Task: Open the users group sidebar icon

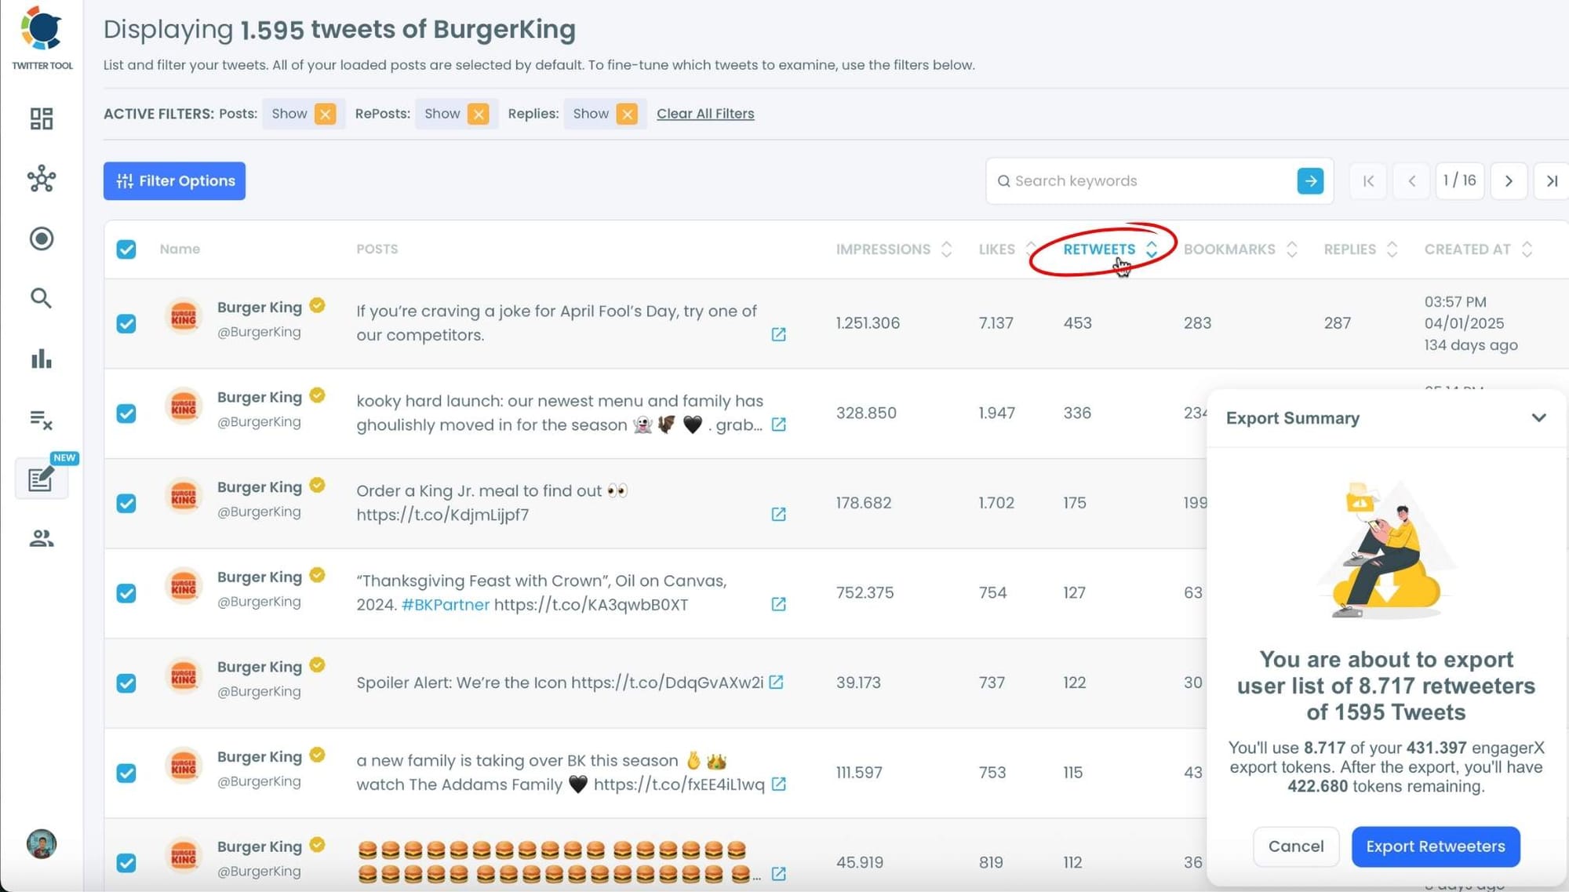Action: tap(41, 538)
